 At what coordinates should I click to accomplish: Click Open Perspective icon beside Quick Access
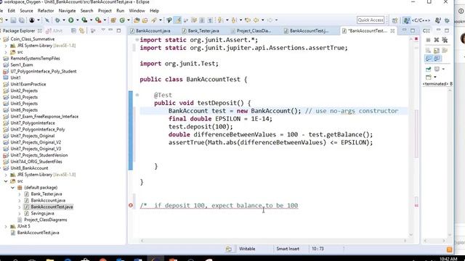[395, 20]
